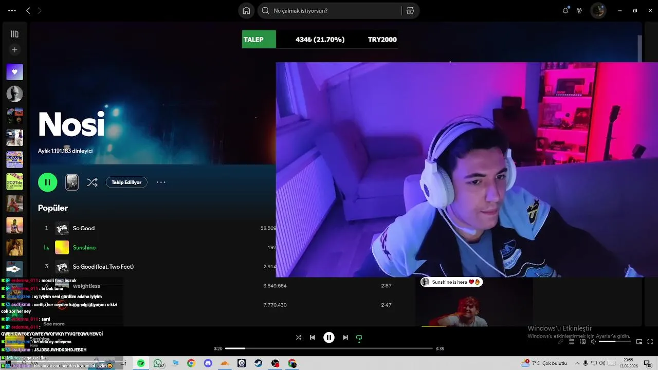Skip to the previous track
This screenshot has width=658, height=370.
(x=313, y=338)
